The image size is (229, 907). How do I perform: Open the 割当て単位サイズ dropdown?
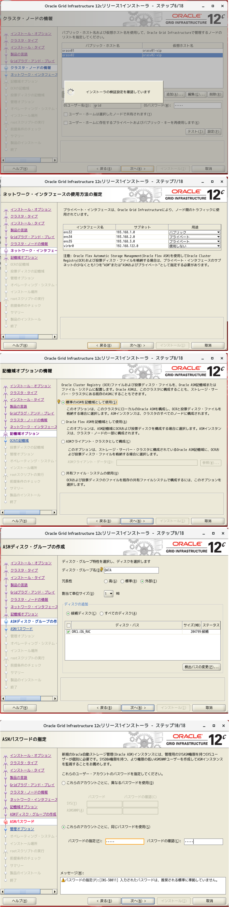(108, 593)
